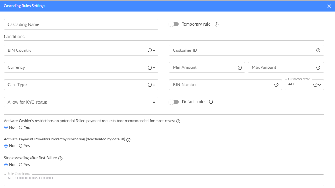Open the BIN Country dropdown
Screen dimensions: 335x188
coord(154,50)
